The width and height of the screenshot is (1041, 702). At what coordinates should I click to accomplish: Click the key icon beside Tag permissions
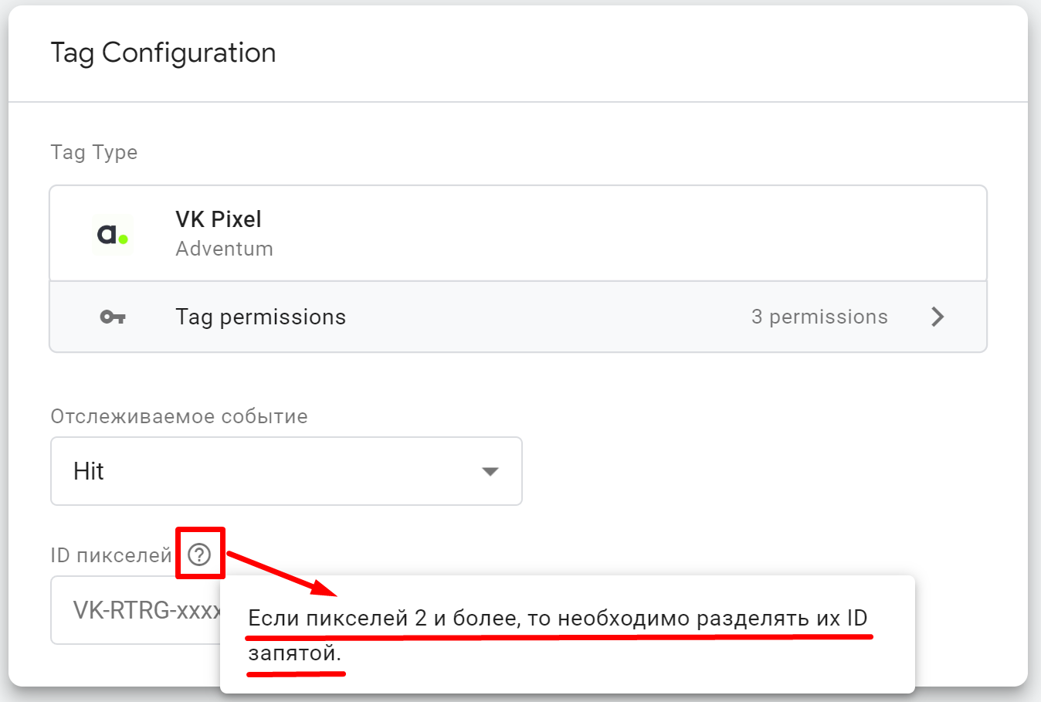[x=113, y=317]
